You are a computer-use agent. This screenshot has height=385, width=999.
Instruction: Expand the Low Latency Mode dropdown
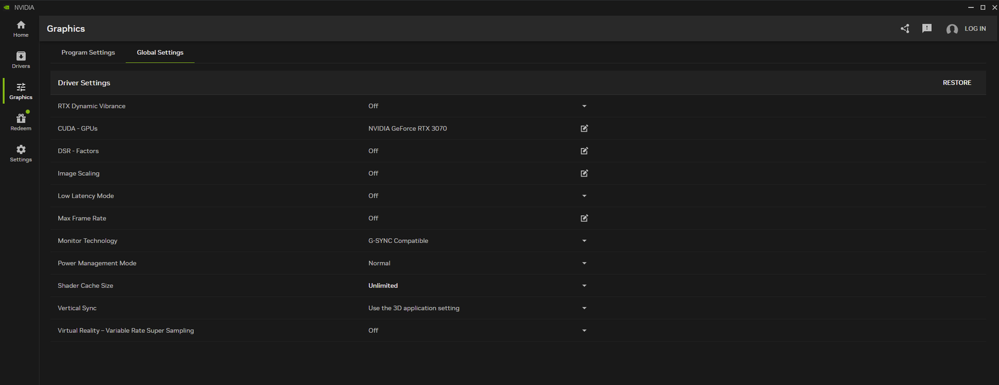click(584, 196)
